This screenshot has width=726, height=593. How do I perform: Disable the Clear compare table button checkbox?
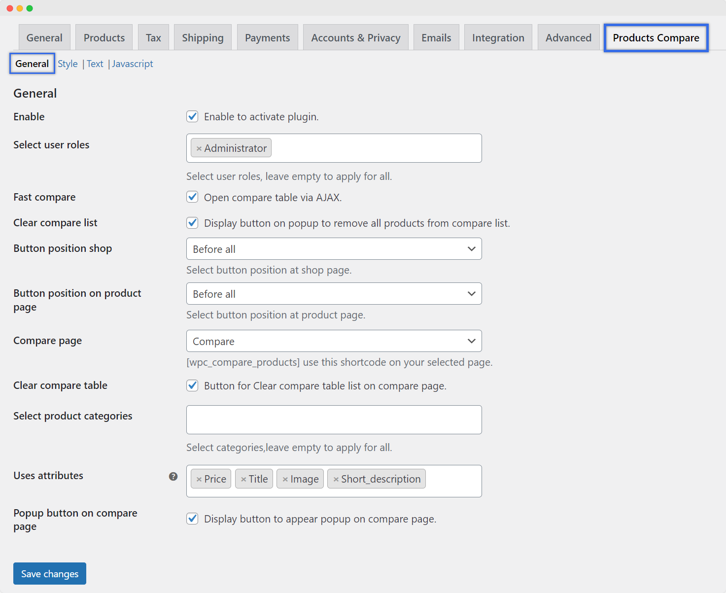pyautogui.click(x=192, y=385)
